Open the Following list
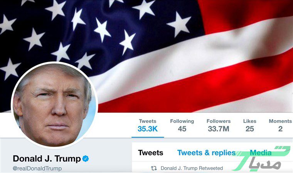Image resolution: width=293 pixels, height=173 pixels. [x=182, y=126]
